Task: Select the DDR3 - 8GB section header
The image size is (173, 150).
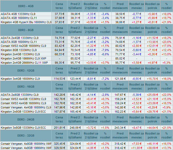Action: [x=26, y=30]
